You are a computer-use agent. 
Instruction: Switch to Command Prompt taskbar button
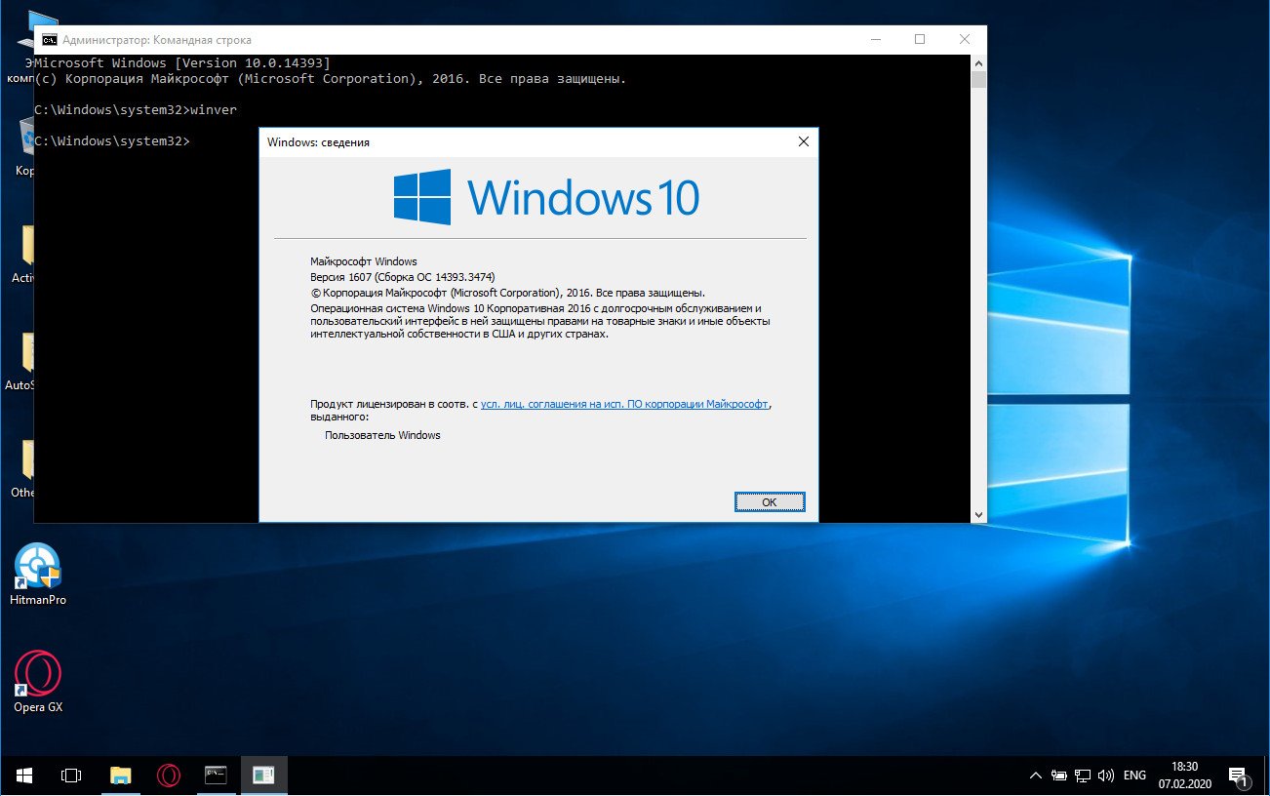coord(216,776)
